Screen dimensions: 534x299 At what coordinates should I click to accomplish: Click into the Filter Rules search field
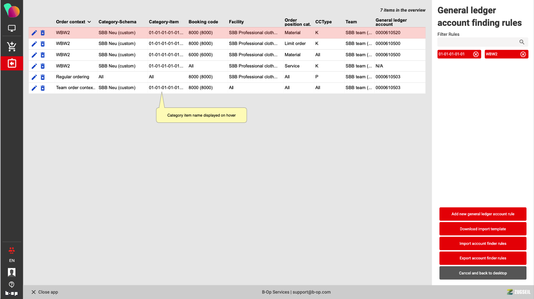point(476,42)
